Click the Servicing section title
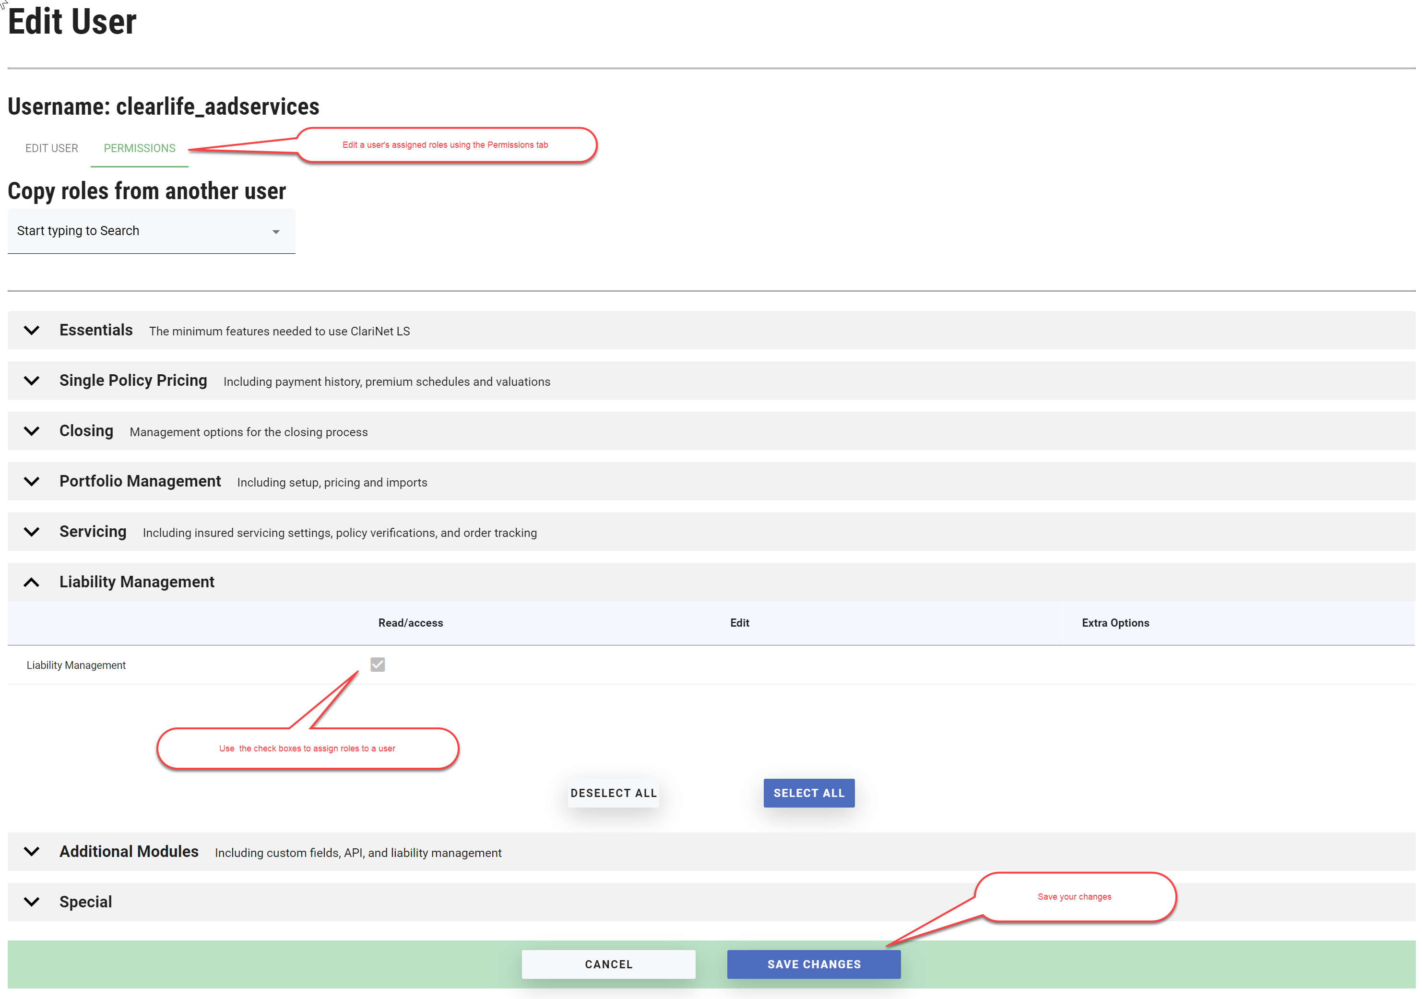The image size is (1422, 999). pyautogui.click(x=93, y=531)
